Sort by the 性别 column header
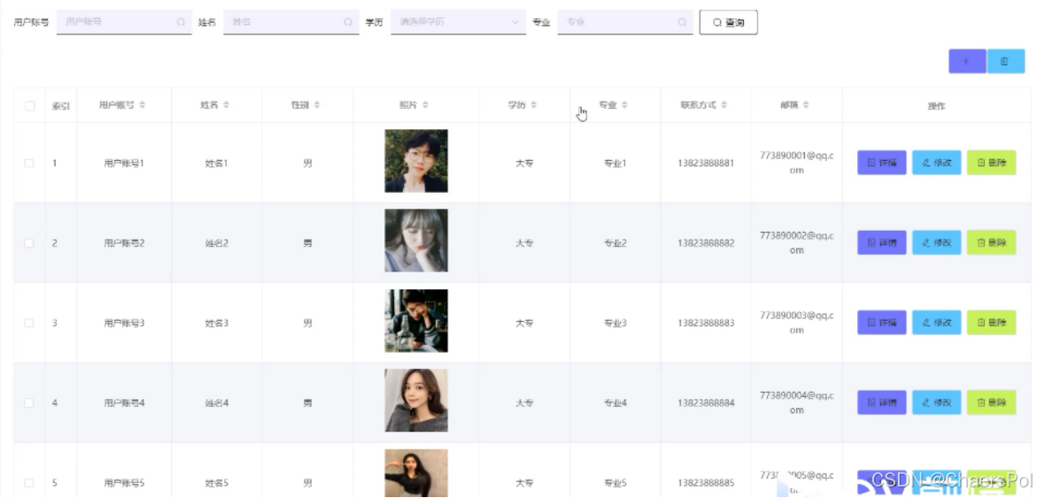 306,105
